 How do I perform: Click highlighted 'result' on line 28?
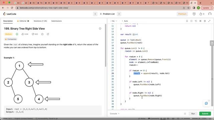pos(137,73)
